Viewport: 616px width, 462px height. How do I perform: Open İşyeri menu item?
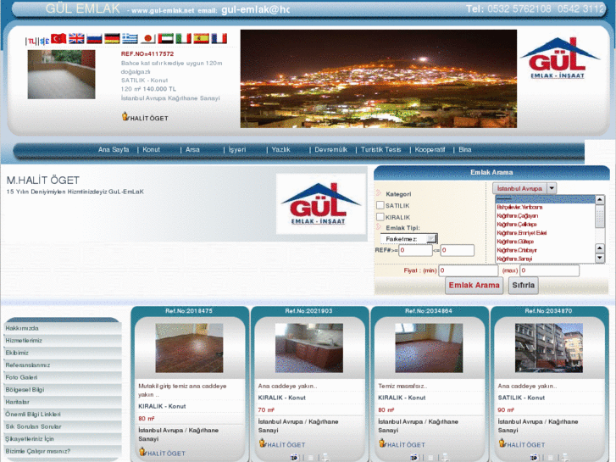(x=237, y=150)
